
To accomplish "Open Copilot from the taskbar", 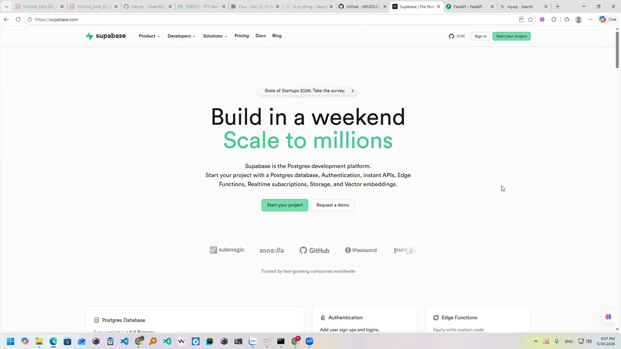I will pyautogui.click(x=25, y=341).
